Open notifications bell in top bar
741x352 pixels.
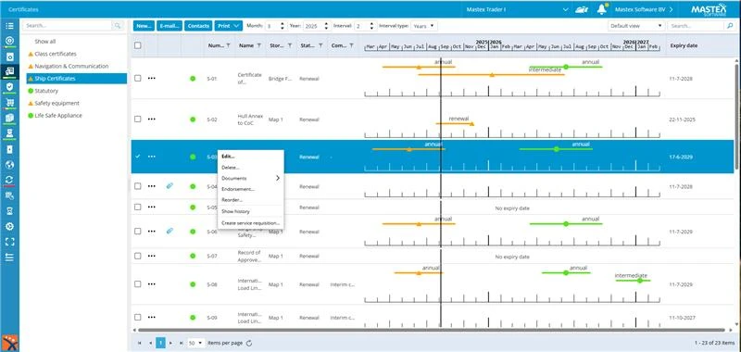click(x=601, y=9)
